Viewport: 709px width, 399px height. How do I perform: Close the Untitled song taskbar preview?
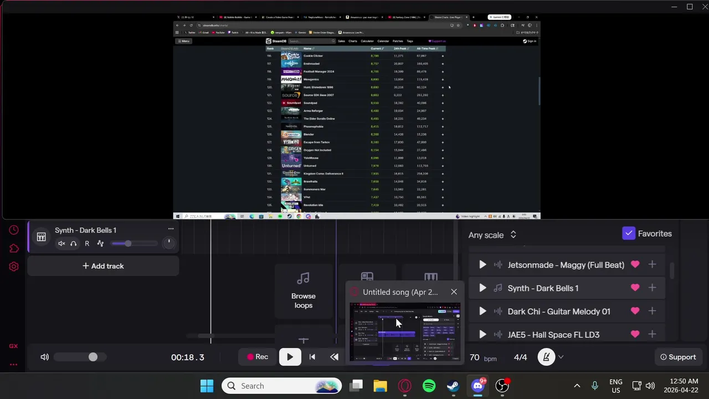tap(454, 291)
